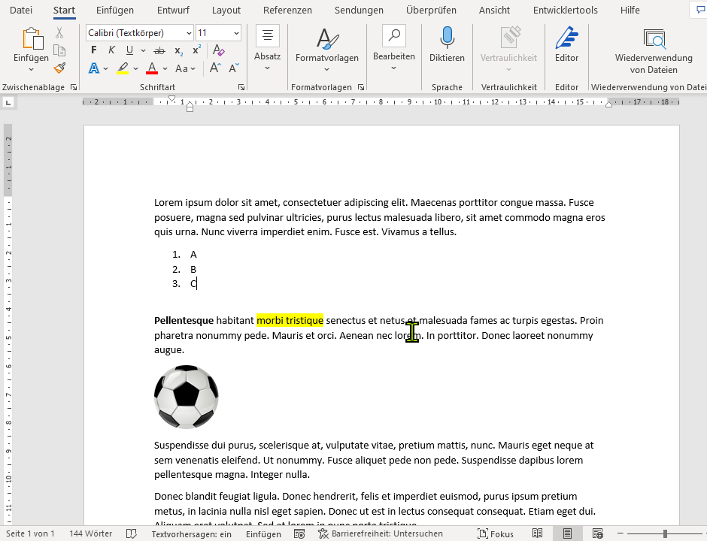The image size is (707, 541).
Task: Switch to the Layout tab
Action: [x=226, y=10]
